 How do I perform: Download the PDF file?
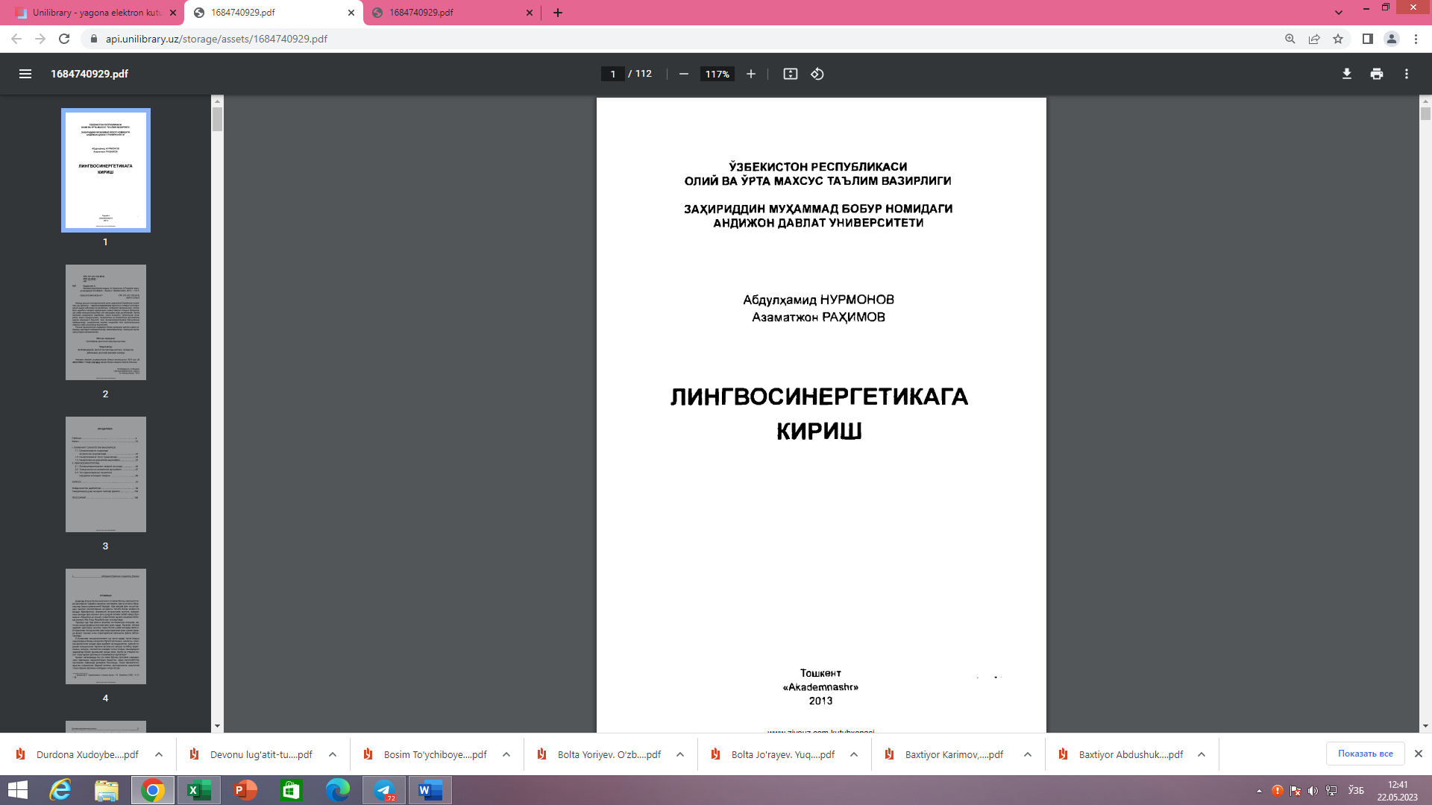tap(1346, 74)
